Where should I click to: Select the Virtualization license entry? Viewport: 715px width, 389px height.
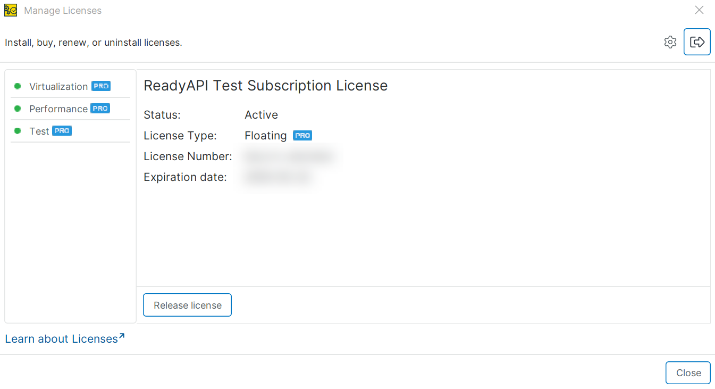coord(70,86)
